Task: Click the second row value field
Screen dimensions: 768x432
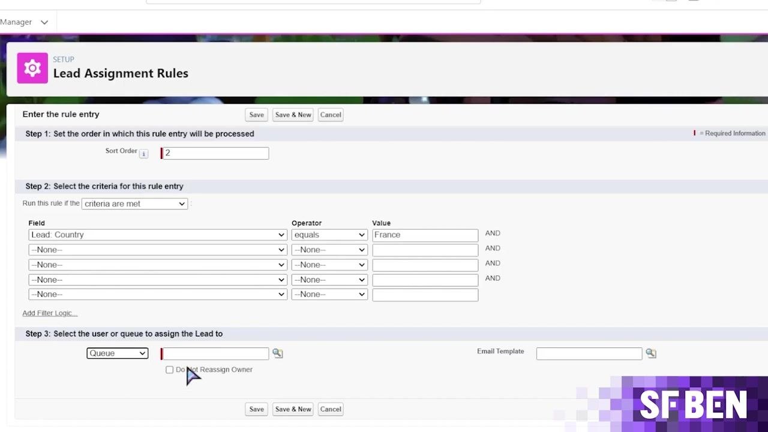Action: 425,250
